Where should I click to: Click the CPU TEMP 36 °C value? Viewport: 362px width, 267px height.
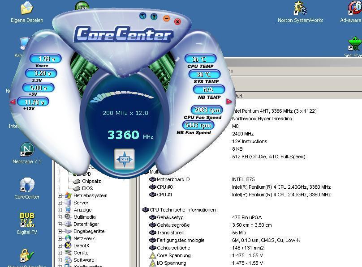tap(200, 59)
